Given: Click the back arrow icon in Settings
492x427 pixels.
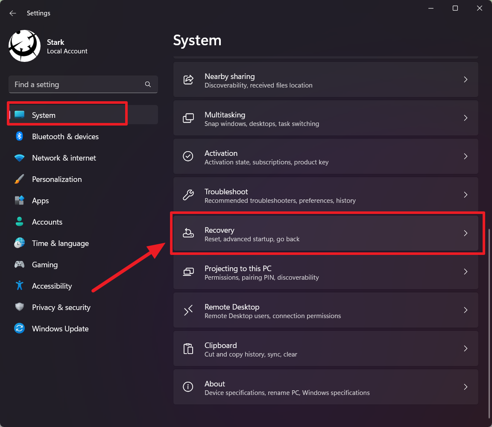Looking at the screenshot, I should coord(12,13).
